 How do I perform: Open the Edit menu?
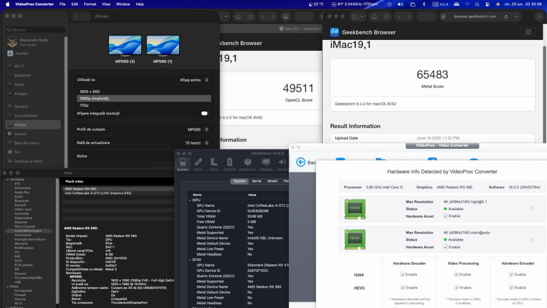click(x=74, y=4)
